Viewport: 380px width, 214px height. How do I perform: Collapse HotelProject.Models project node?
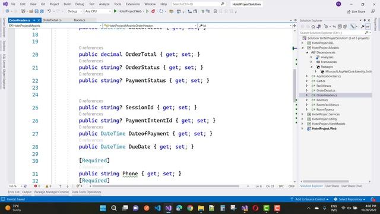[302, 48]
